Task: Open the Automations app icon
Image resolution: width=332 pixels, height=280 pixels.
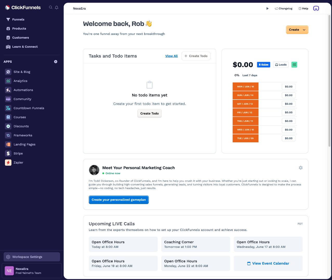Action: [8, 90]
